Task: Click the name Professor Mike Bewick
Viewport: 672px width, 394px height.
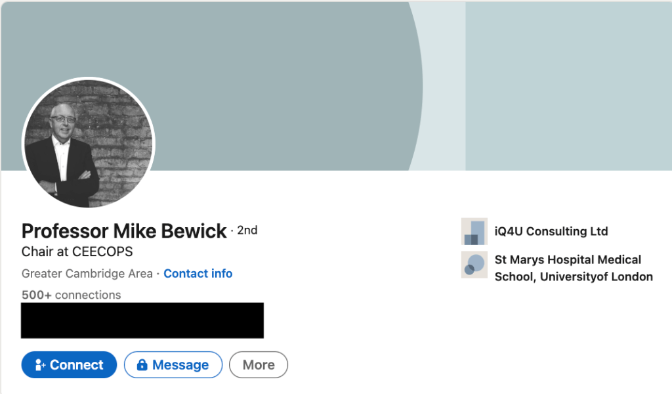Action: pyautogui.click(x=124, y=231)
